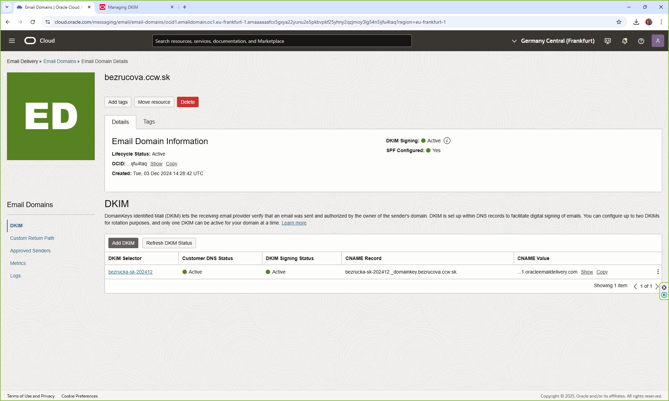This screenshot has height=401, width=669.
Task: Click the floating green circle widget icon
Action: point(664,295)
